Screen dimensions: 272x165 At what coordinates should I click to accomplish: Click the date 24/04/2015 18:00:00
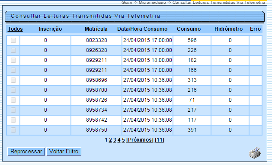click(147, 60)
